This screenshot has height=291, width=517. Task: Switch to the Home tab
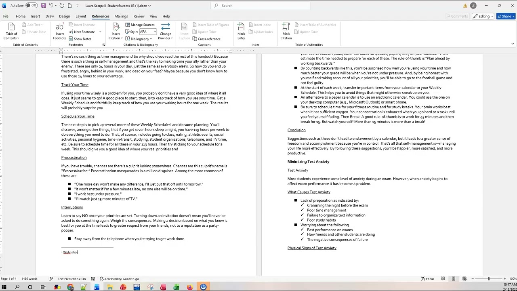(x=21, y=16)
